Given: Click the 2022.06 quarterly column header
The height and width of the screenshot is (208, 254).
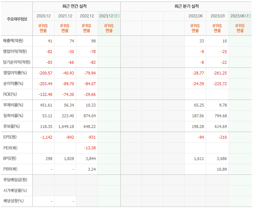Looking at the screenshot, I should pyautogui.click(x=195, y=16).
